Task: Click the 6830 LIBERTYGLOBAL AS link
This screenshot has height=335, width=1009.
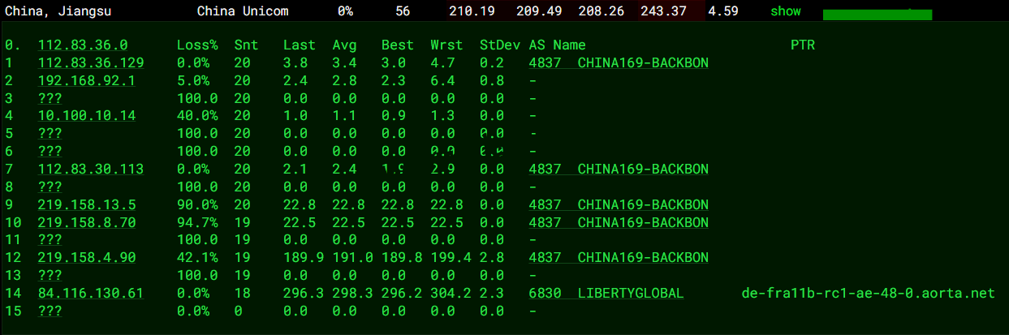Action: [x=606, y=293]
